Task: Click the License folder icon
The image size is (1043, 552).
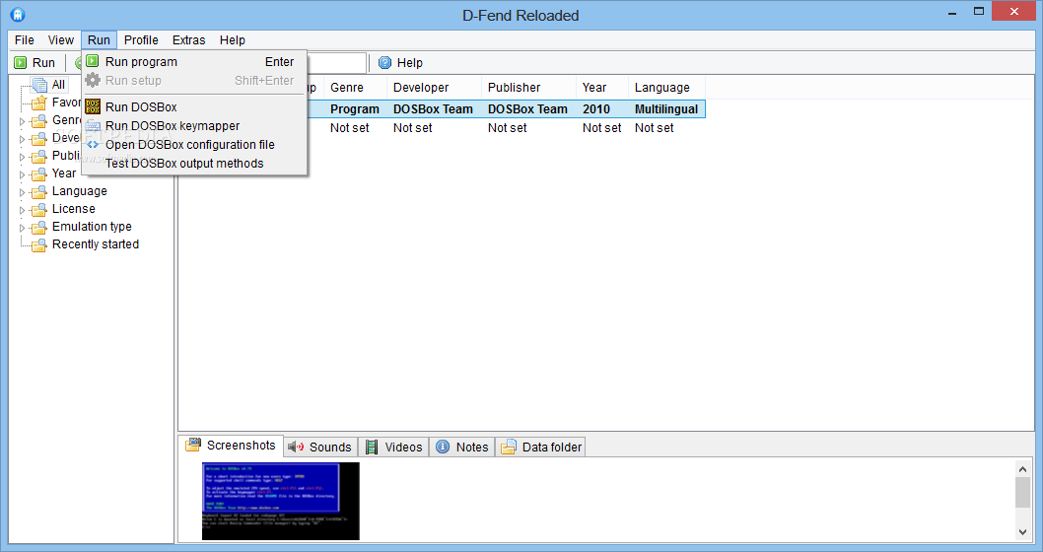Action: click(x=39, y=210)
